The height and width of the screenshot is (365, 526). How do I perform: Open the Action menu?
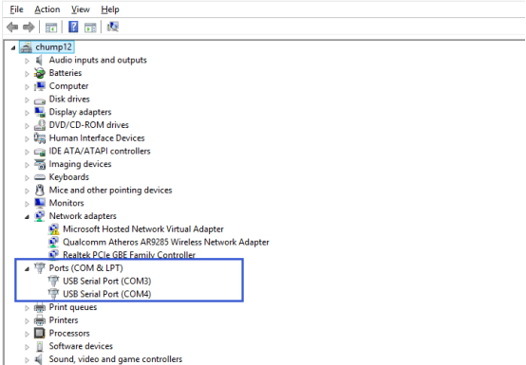click(x=47, y=9)
